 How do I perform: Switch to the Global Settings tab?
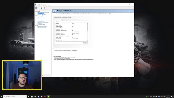[58, 20]
